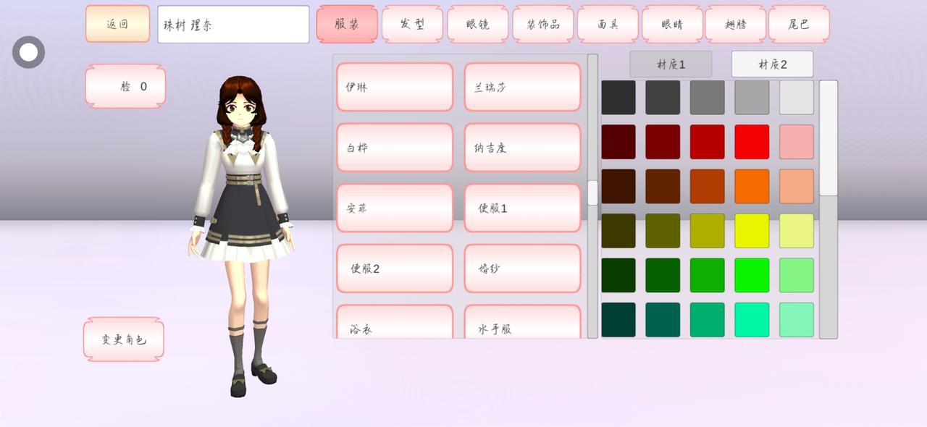
Task: Switch to the 材质2 material tab
Action: coord(772,64)
